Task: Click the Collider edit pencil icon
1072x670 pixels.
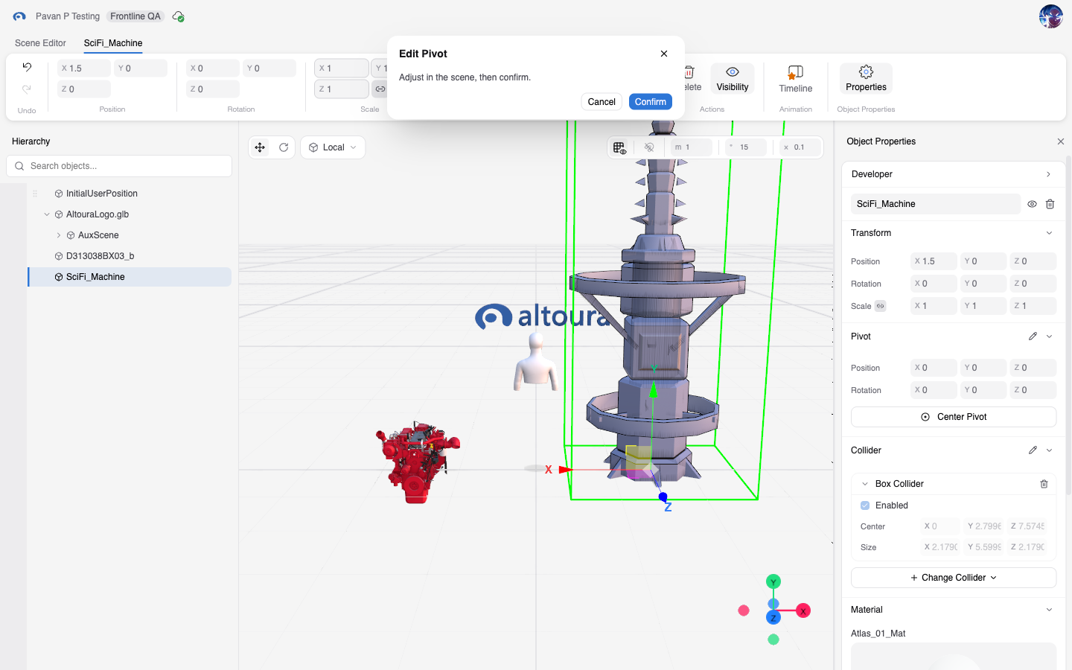Action: [1033, 450]
